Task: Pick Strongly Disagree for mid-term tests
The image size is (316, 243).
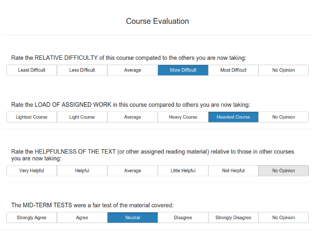Action: coord(233,218)
